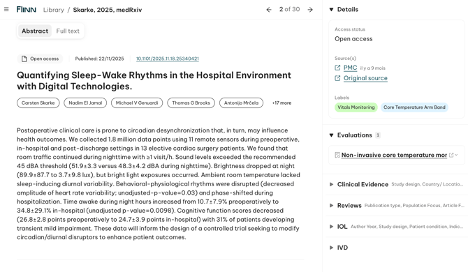Collapse the Details section
Image resolution: width=468 pixels, height=272 pixels.
(331, 10)
